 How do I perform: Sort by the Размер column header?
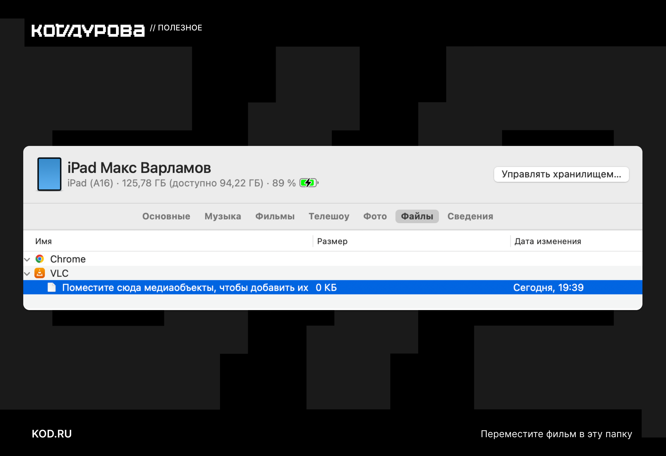[332, 241]
